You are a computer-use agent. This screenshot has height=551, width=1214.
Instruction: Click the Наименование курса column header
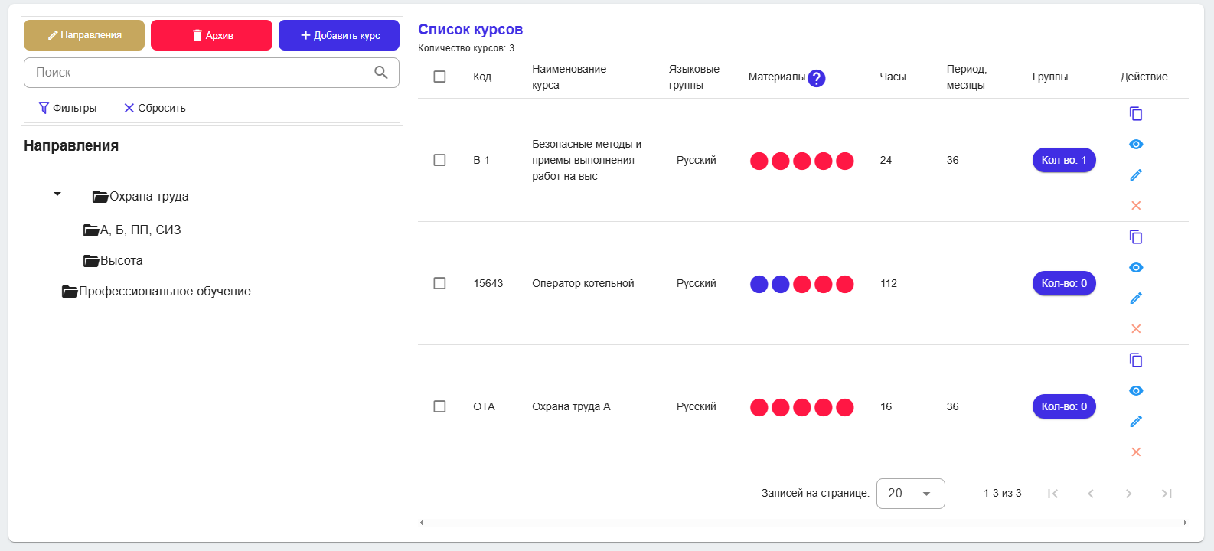point(569,77)
